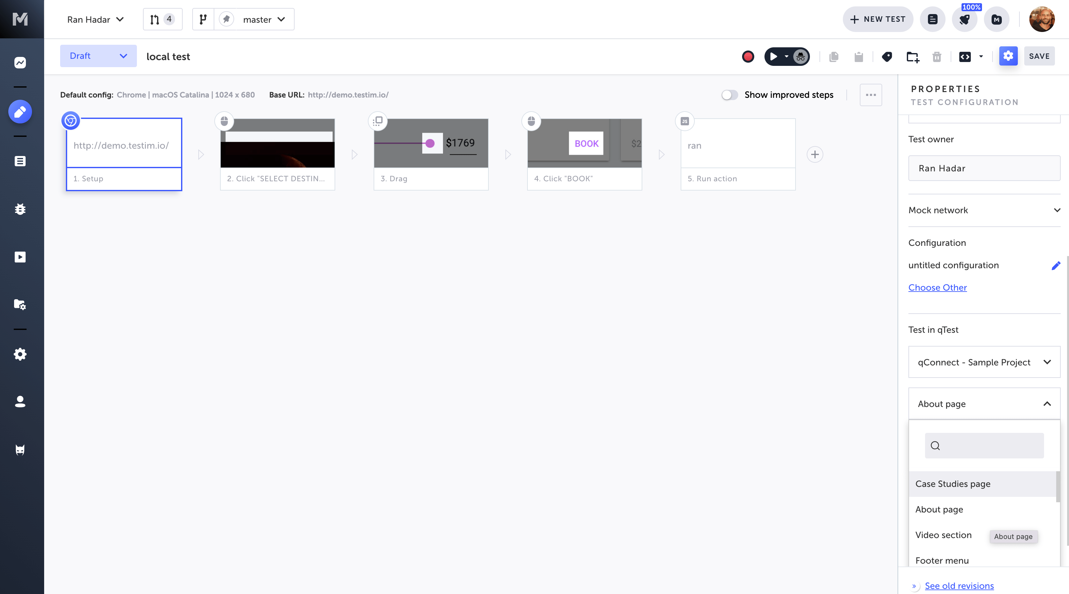Open the Draft status dropdown

[98, 56]
